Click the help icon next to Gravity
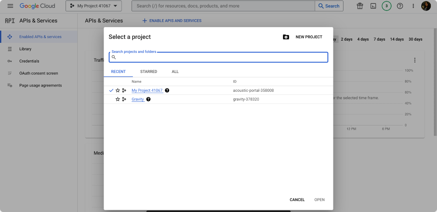This screenshot has width=437, height=212. (x=148, y=99)
